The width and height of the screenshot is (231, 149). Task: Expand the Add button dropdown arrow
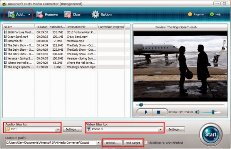click(29, 15)
